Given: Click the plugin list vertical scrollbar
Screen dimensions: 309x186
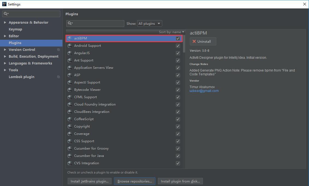Looking at the screenshot, I should coord(184,44).
